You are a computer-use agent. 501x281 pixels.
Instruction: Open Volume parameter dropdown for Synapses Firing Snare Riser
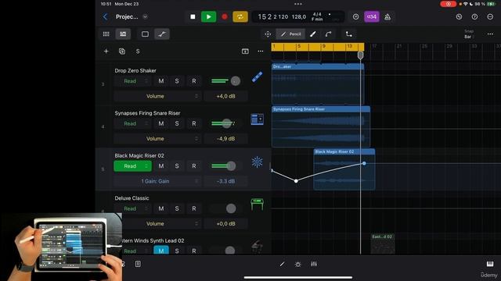[157, 139]
